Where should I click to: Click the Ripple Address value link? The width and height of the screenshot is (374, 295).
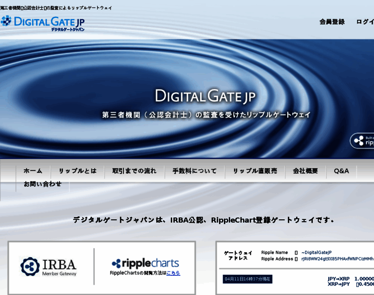coord(337,259)
